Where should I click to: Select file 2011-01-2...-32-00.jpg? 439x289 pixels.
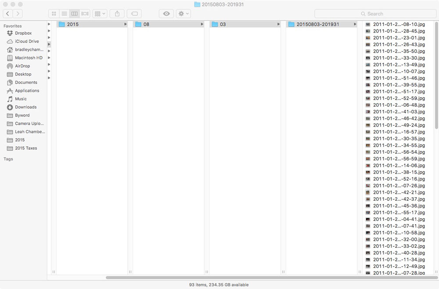[399, 239]
